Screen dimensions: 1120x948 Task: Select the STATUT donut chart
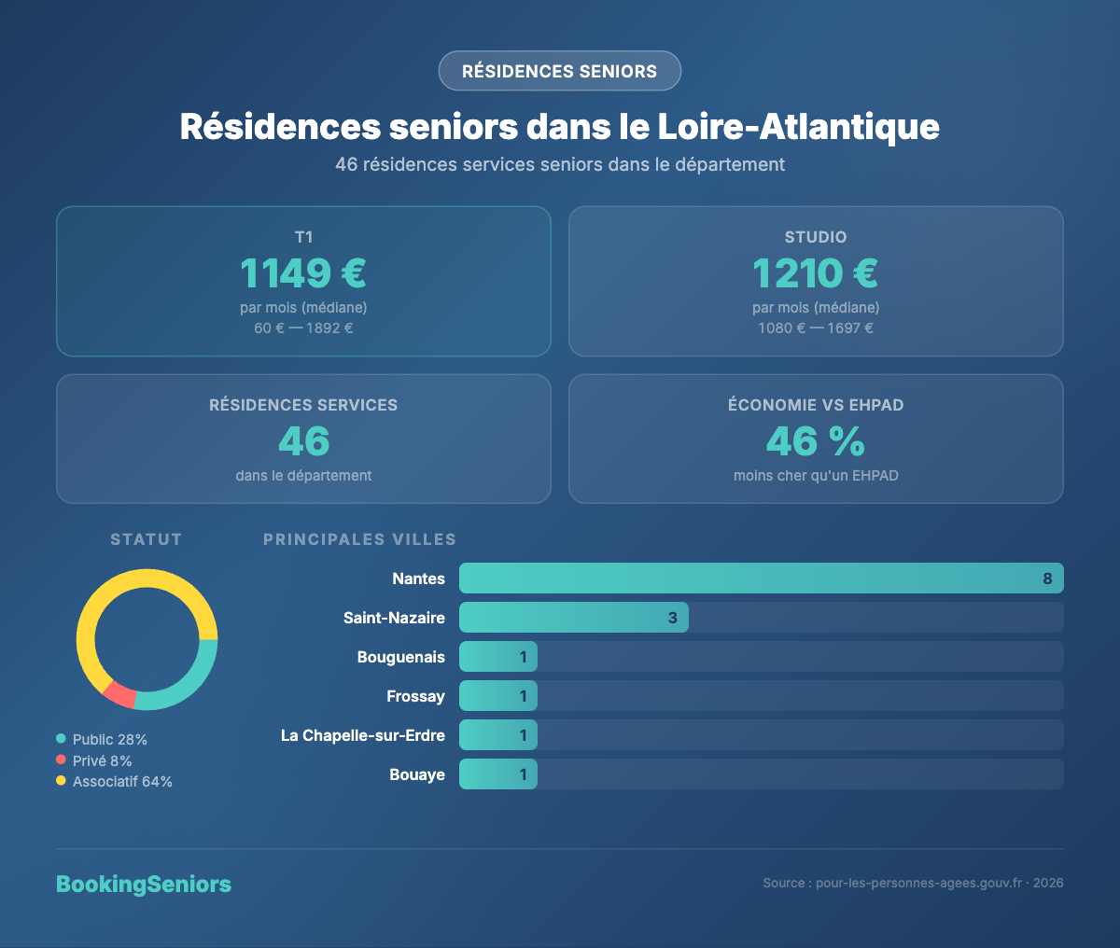147,639
